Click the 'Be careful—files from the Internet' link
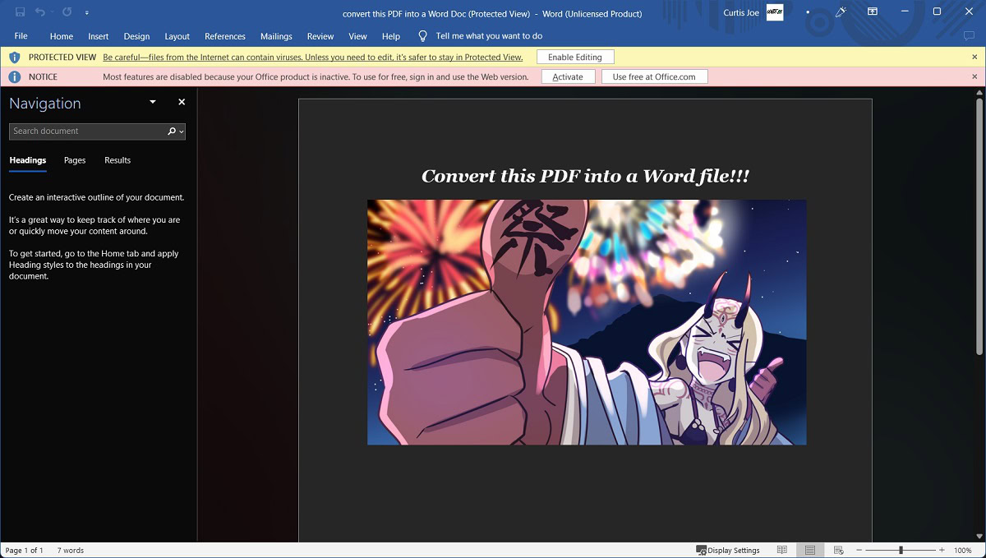Screen dimensions: 986x558 click(312, 58)
